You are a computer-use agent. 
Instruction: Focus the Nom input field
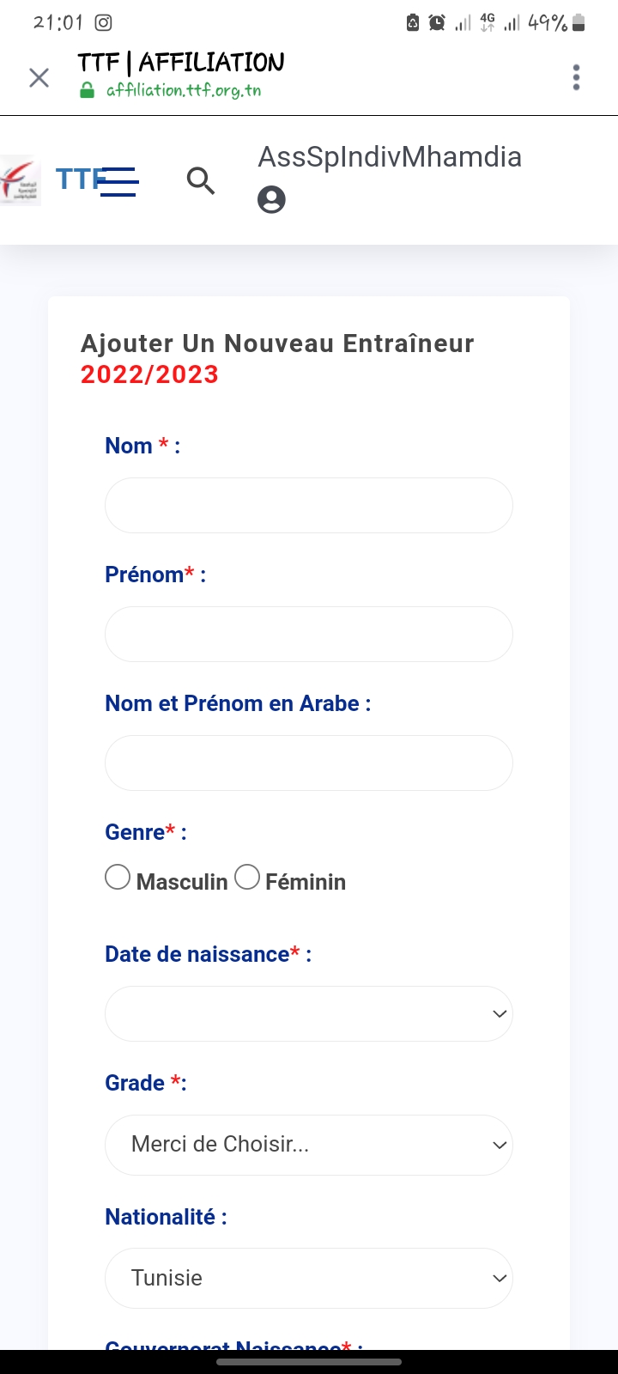point(309,506)
